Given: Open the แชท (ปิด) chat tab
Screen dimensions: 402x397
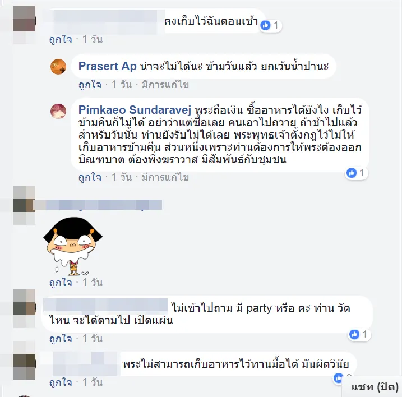Looking at the screenshot, I should [x=375, y=387].
